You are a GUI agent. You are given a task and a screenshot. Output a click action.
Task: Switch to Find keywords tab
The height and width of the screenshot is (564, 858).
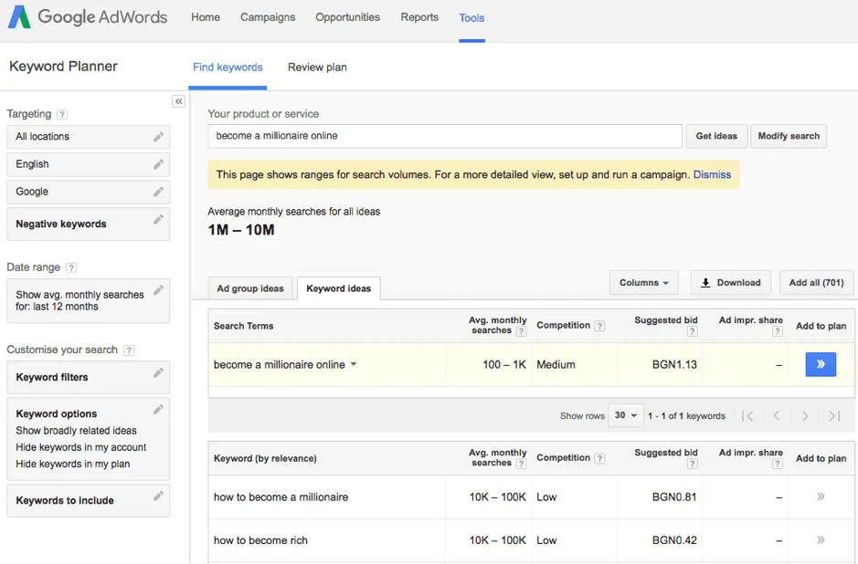click(x=228, y=68)
